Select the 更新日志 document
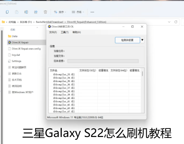 (15, 73)
